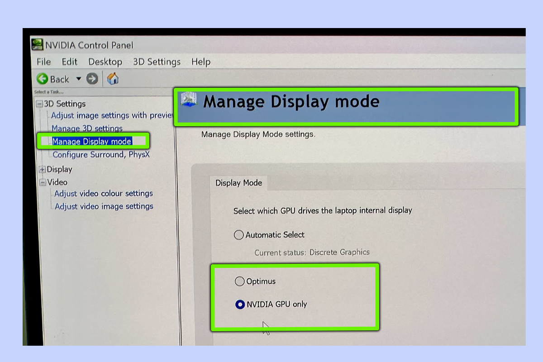Viewport: 543px width, 362px height.
Task: Open Configure Surround, PhysX page
Action: pyautogui.click(x=101, y=155)
